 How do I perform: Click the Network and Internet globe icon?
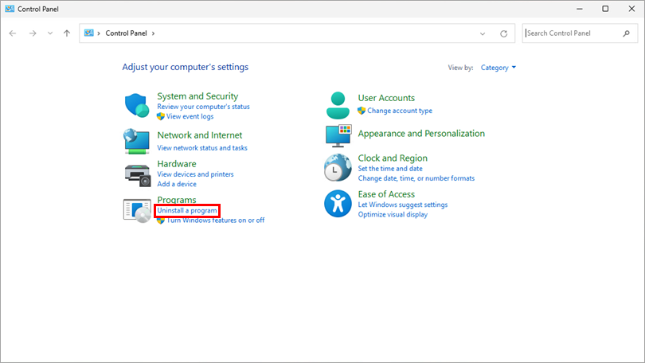(x=137, y=141)
